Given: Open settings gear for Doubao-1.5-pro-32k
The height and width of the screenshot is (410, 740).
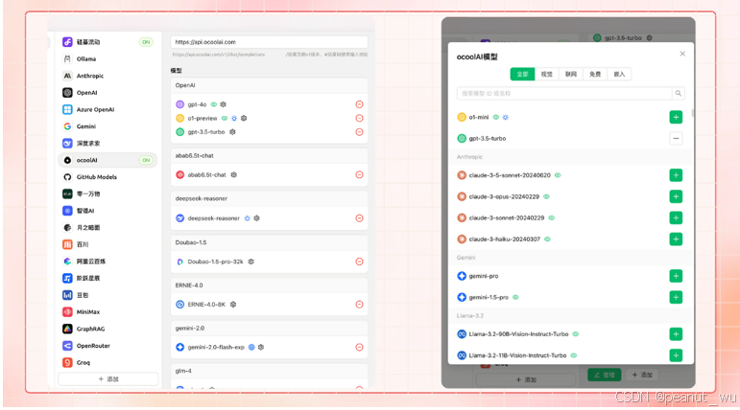Looking at the screenshot, I should (x=251, y=262).
